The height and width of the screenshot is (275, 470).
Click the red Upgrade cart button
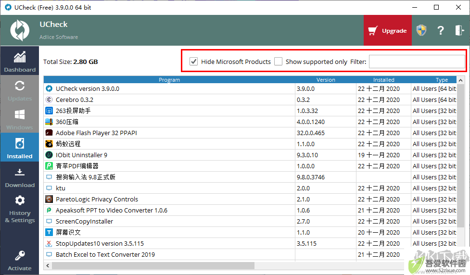pos(388,31)
